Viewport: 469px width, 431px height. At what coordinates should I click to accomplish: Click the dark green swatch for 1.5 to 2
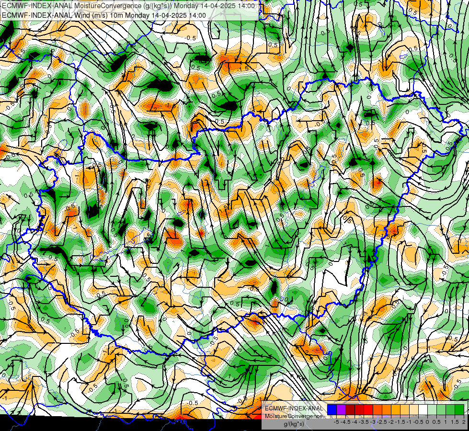pyautogui.click(x=459, y=409)
